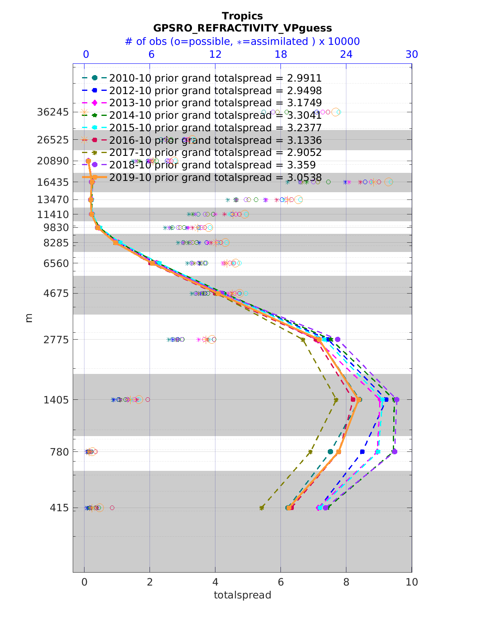Click the GPSRO_REFRACTIVITY_VPguess subtitle
Screen dimensions: 485x636
click(242, 28)
